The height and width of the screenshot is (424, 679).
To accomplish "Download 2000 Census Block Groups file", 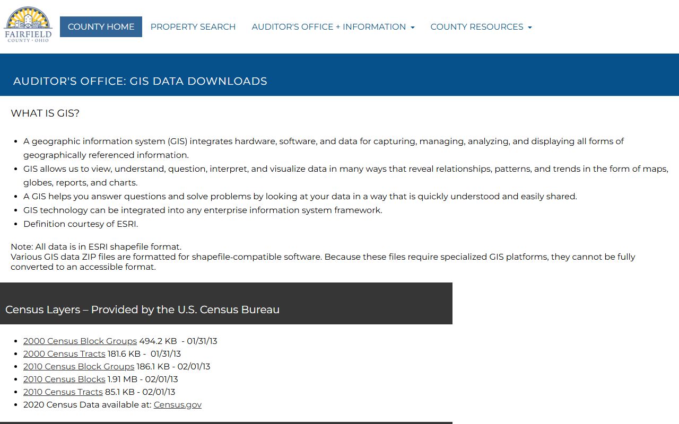I will click(x=80, y=341).
